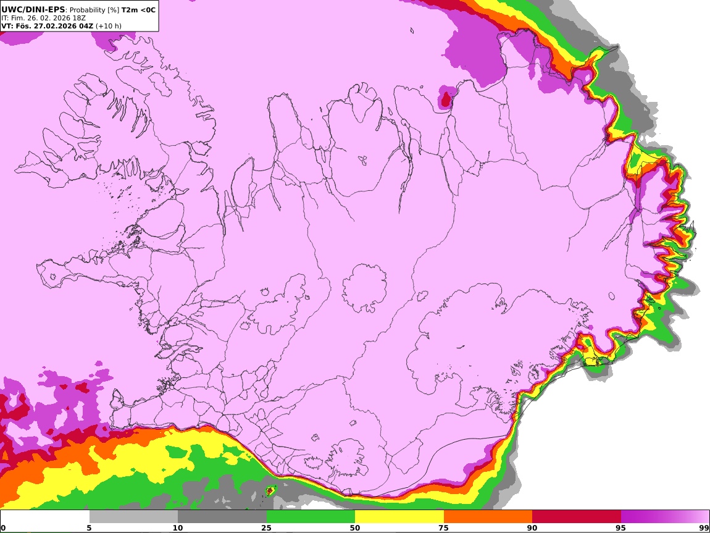Click the green 25-50 legend band
710x533 pixels.
(311, 516)
